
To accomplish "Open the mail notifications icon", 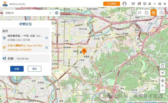I will tap(139, 4).
